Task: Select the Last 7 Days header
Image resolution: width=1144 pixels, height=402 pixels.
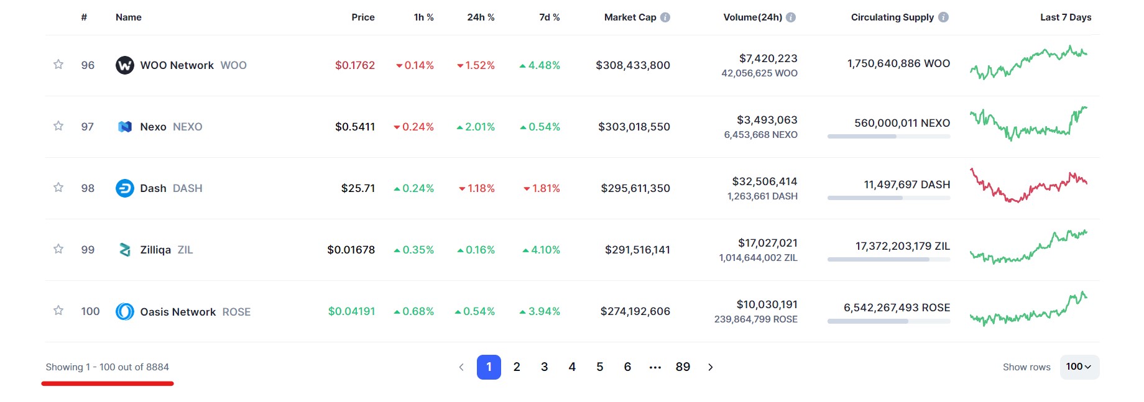Action: click(1066, 17)
